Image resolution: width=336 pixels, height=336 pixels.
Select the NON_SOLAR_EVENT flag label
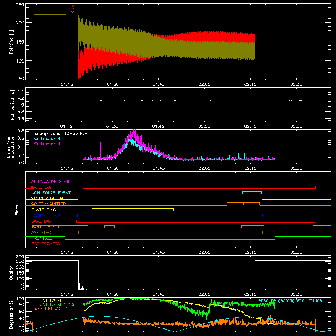[51, 193]
